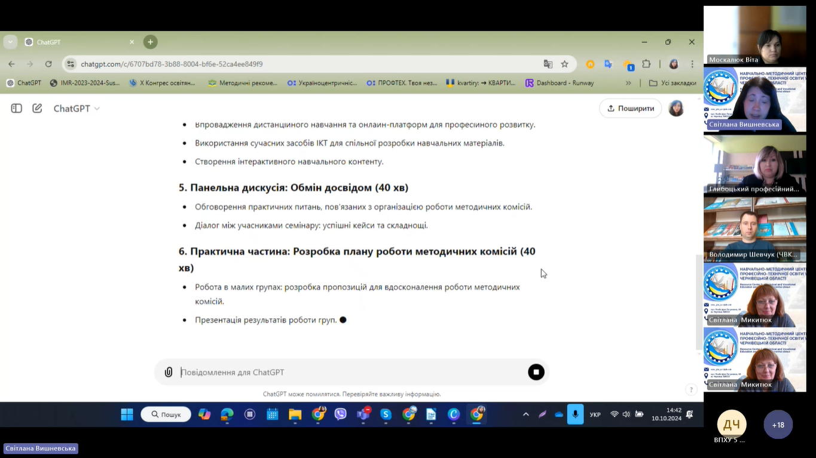Show hidden system tray icons

525,414
